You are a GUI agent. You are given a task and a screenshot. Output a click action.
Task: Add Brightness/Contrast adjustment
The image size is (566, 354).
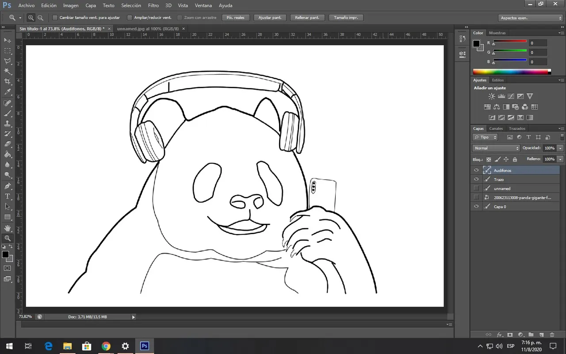pyautogui.click(x=492, y=96)
